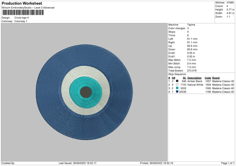Click the black center of the embroidery design
Screen dimensions: 236x166
tap(86, 92)
